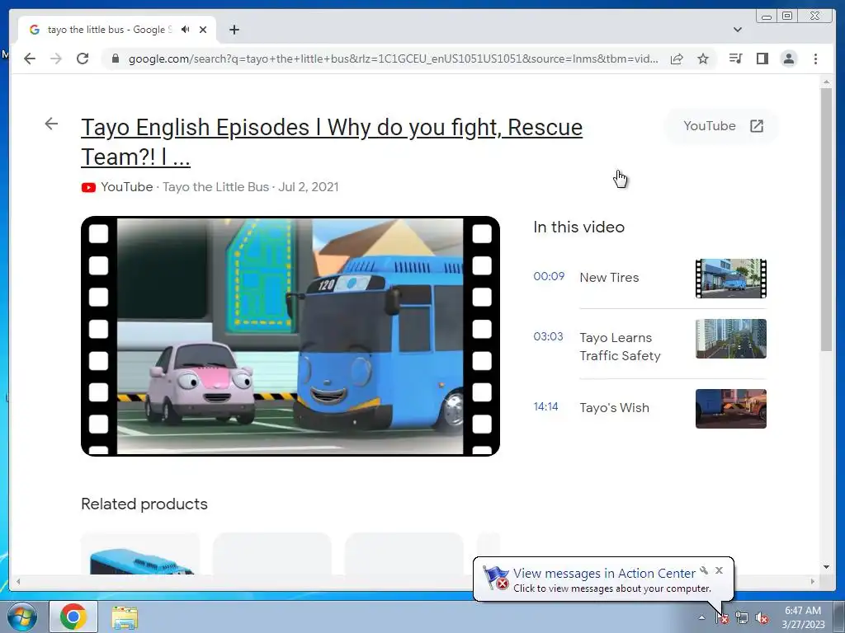
Task: Click the red YouTube logo icon
Action: coord(88,187)
